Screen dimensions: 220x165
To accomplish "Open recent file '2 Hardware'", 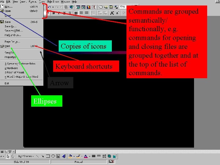I will point(21,68).
